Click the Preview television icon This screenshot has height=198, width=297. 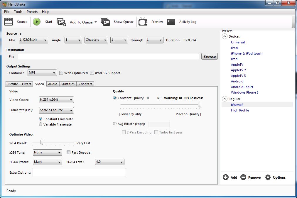point(143,22)
